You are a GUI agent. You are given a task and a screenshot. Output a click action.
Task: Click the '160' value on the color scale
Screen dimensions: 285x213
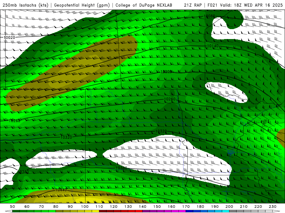click(x=172, y=207)
